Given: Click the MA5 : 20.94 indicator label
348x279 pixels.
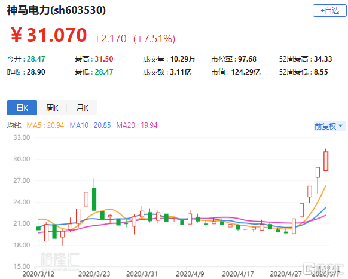Looking at the screenshot, I should [x=45, y=125].
